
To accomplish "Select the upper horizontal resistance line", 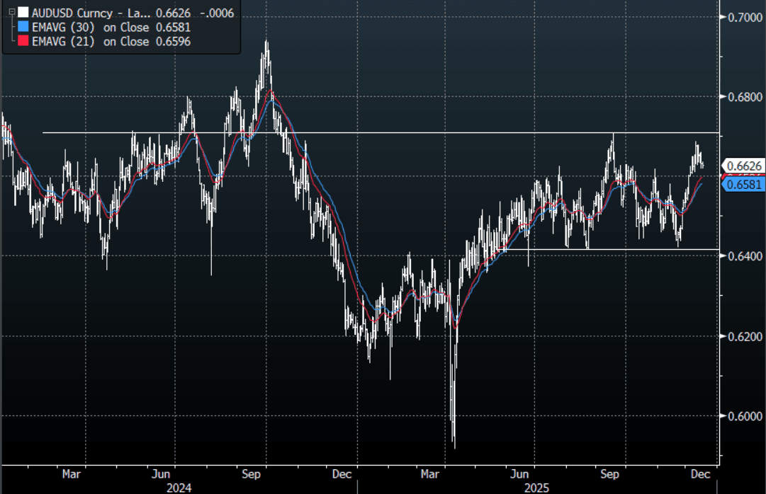I will pos(354,132).
